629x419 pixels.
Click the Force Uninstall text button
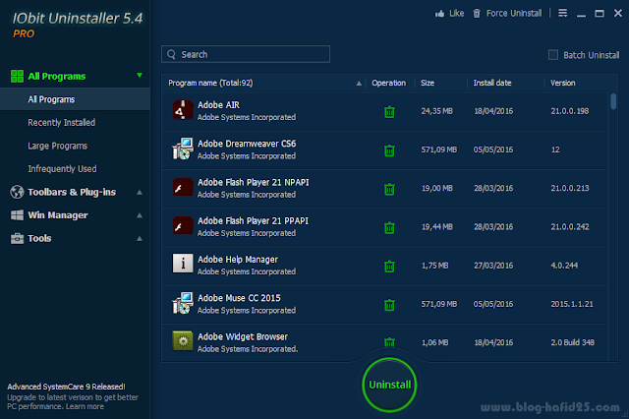pyautogui.click(x=514, y=13)
